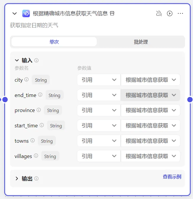Open end_time reference value dropdown
The image size is (193, 199).
click(150, 95)
